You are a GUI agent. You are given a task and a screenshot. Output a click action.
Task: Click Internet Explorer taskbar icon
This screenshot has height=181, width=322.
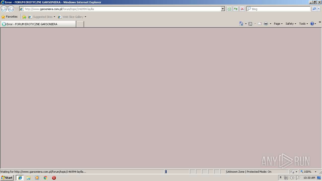(20, 178)
